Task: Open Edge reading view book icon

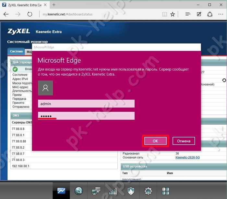Action: (x=165, y=14)
